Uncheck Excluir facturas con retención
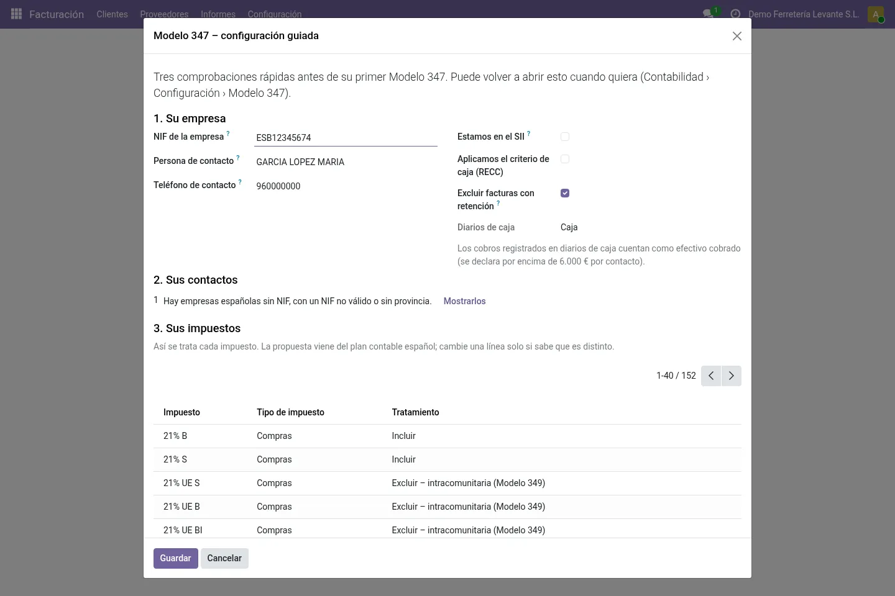This screenshot has width=895, height=596. tap(565, 193)
